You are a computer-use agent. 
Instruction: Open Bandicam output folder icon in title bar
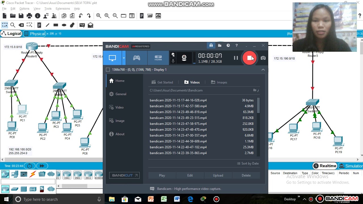[220, 45]
